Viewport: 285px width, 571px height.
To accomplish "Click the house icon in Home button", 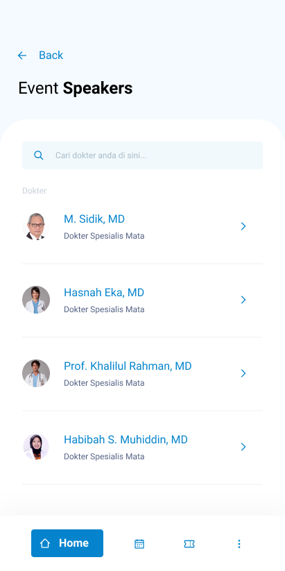I will point(45,543).
